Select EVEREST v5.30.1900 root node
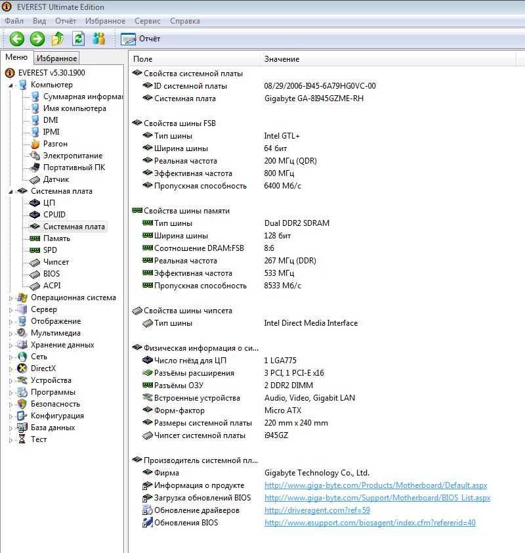This screenshot has height=553, width=525. coord(51,73)
